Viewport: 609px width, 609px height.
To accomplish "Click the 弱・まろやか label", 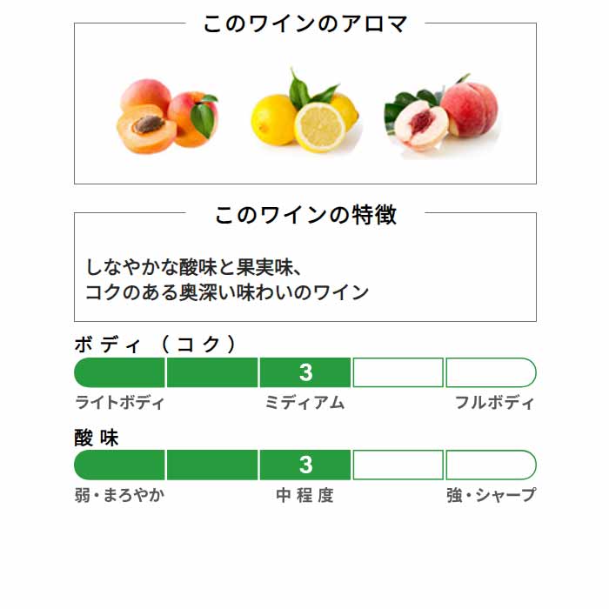I will [120, 495].
